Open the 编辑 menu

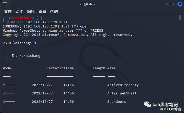click(x=31, y=12)
